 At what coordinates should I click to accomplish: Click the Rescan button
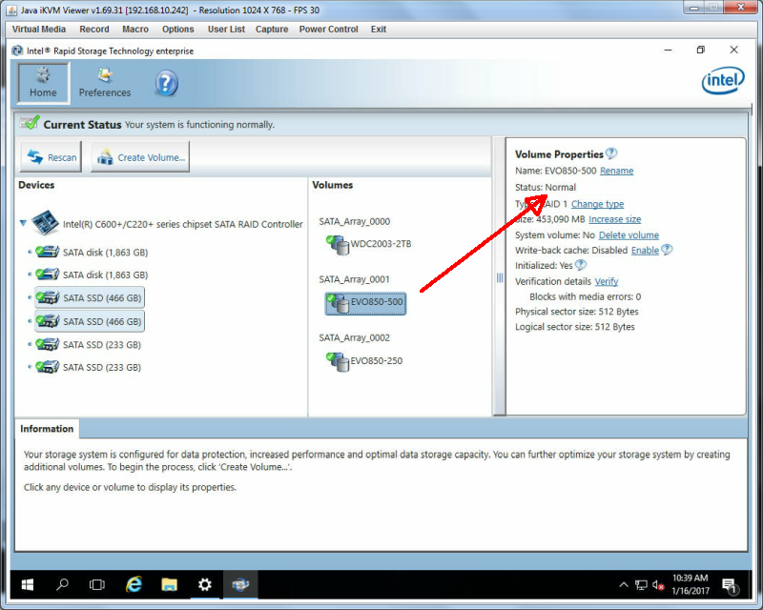point(52,157)
